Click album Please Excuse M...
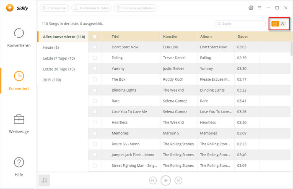 pyautogui.click(x=215, y=79)
